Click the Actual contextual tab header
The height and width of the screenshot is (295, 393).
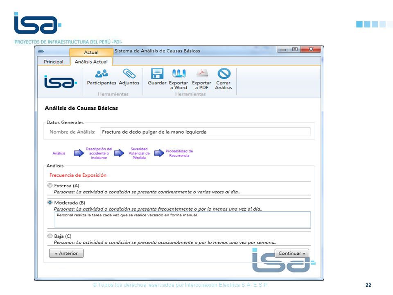(91, 52)
